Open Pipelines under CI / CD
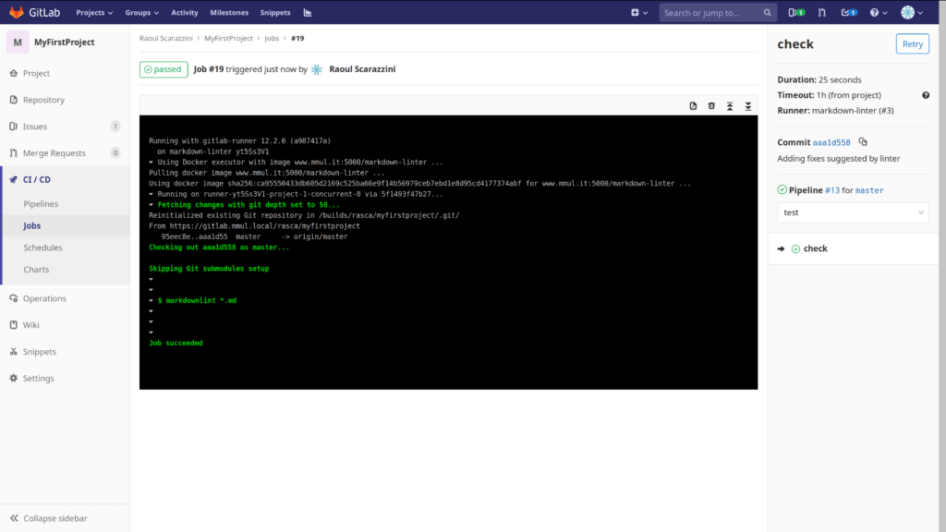Viewport: 946px width, 532px height. pyautogui.click(x=41, y=204)
